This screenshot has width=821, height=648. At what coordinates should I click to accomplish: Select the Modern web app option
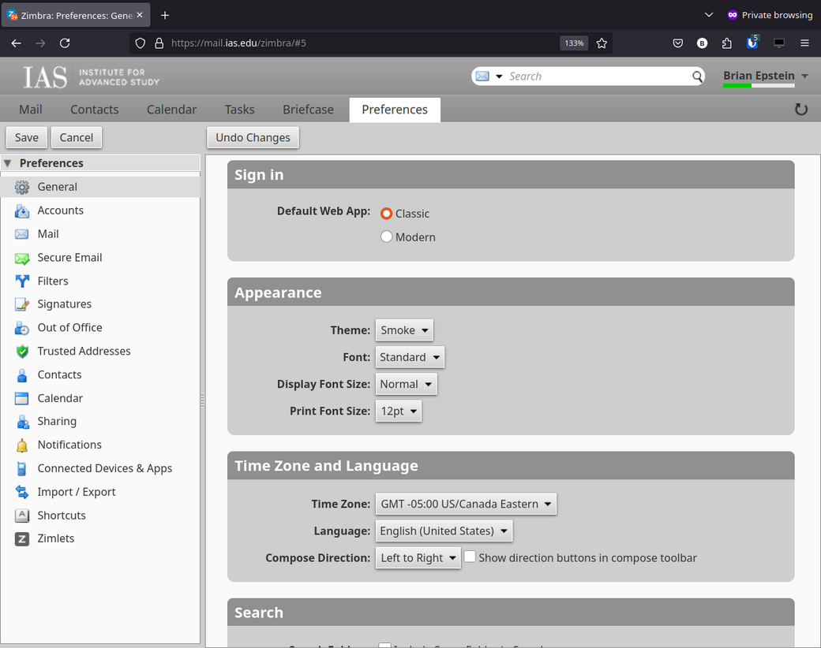point(387,236)
